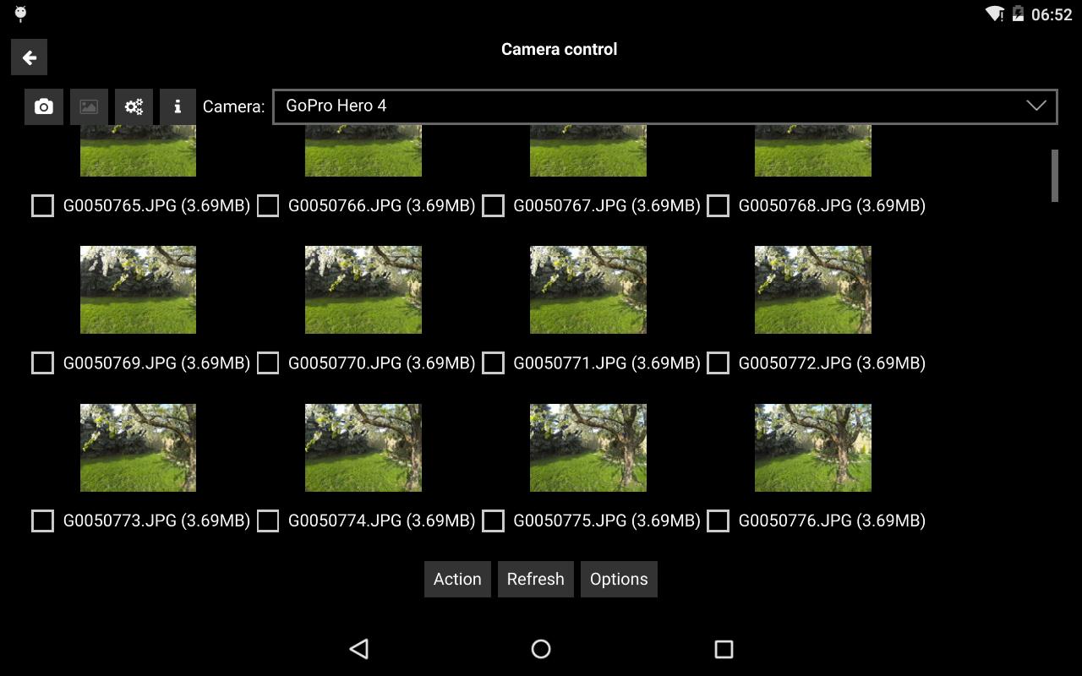Select the G0050769.JPG checkbox
The height and width of the screenshot is (676, 1082).
[x=42, y=363]
